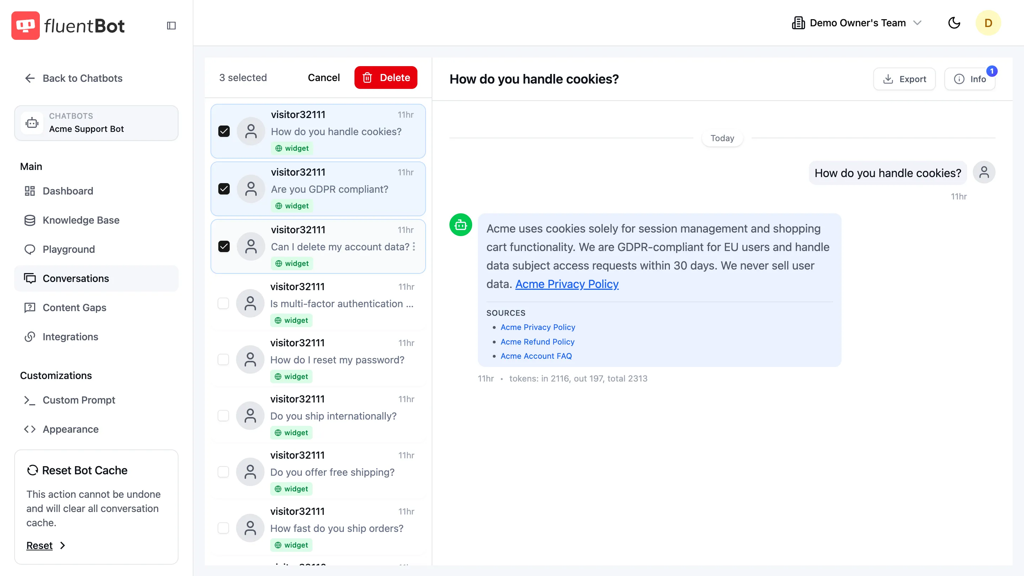Screen dimensions: 1024x576
Task: Open the 'How fast do you ship orders?' conversation
Action: click(318, 528)
